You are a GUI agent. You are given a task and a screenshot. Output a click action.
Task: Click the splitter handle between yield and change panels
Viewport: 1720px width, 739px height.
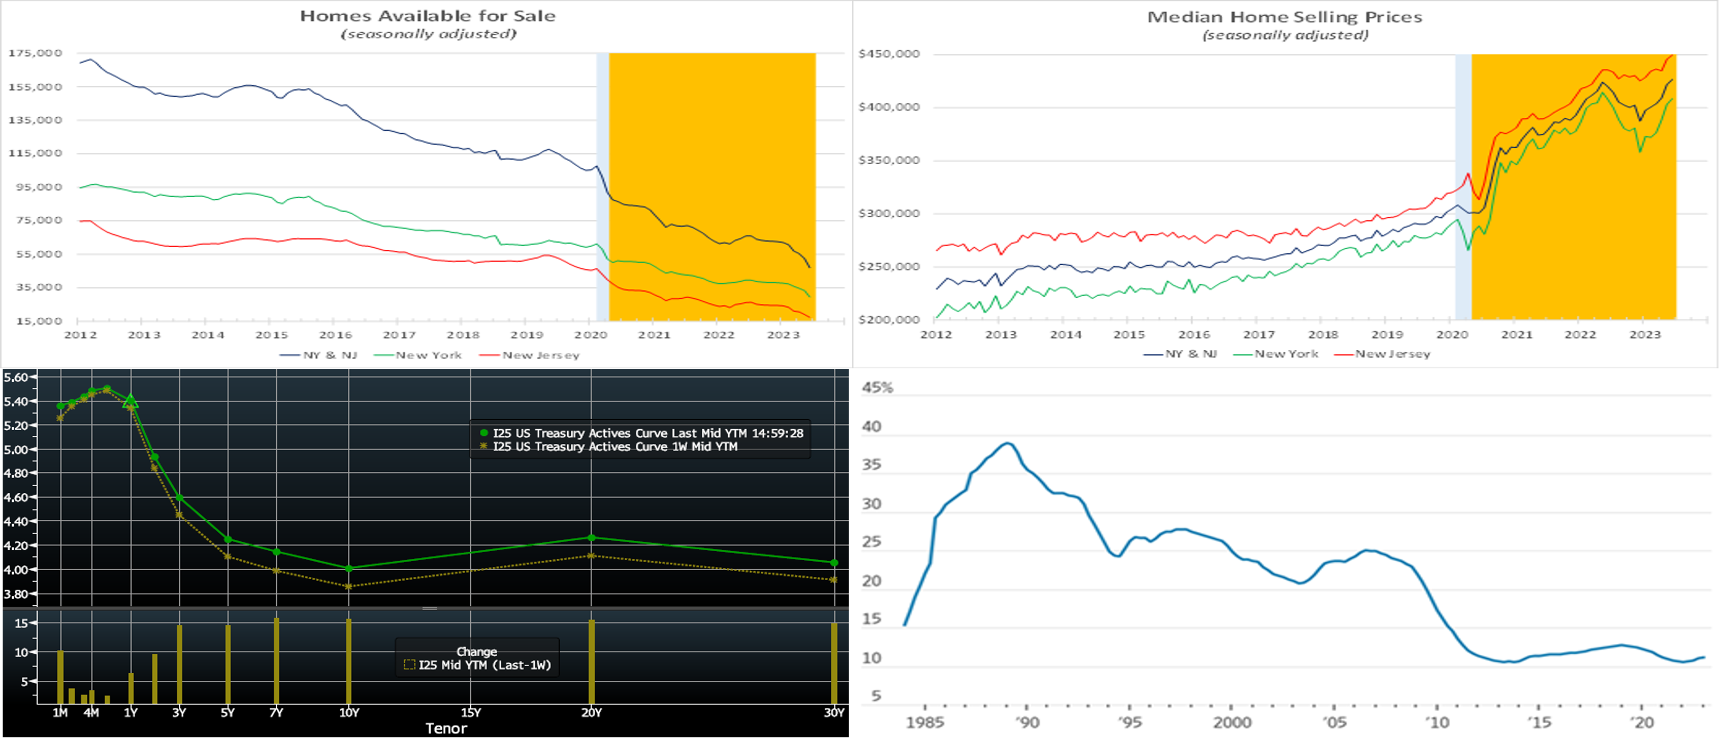click(x=429, y=608)
